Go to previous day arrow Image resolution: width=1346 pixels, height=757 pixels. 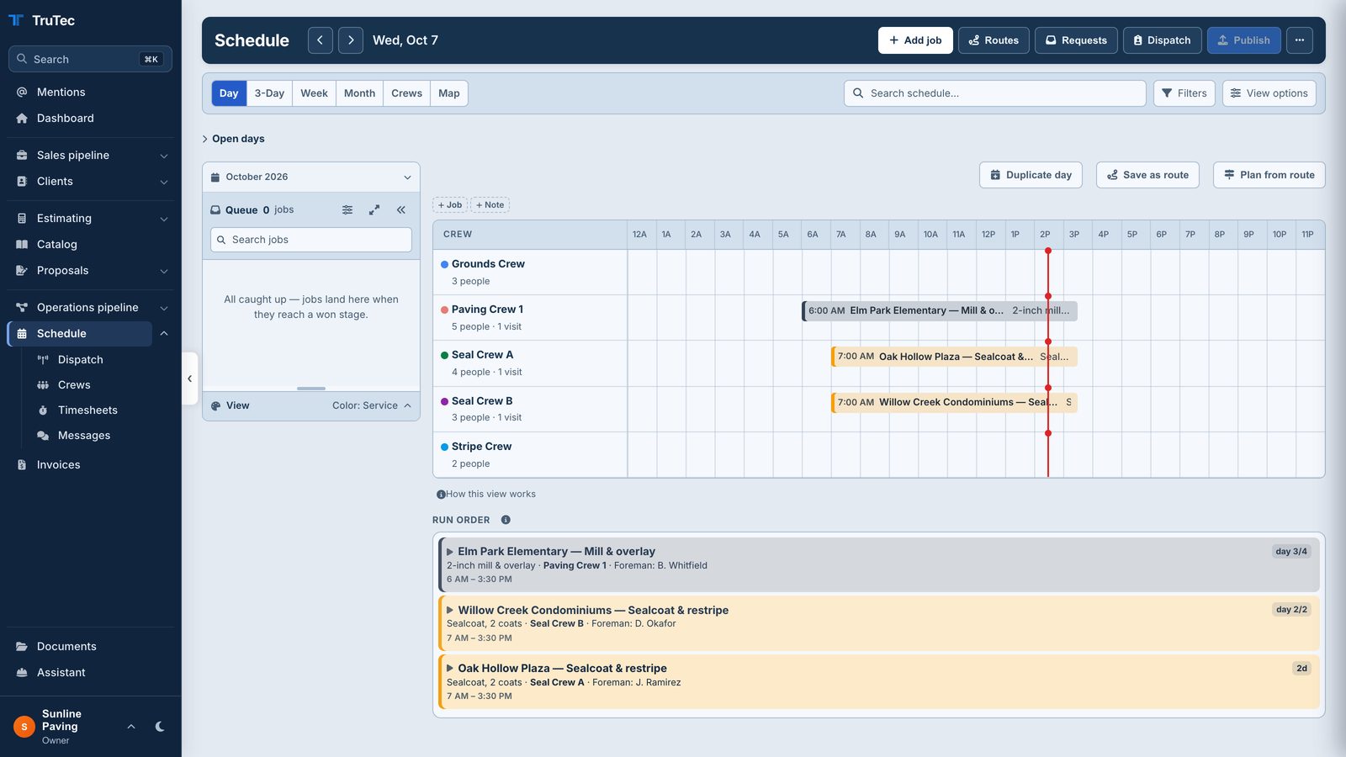(x=320, y=40)
